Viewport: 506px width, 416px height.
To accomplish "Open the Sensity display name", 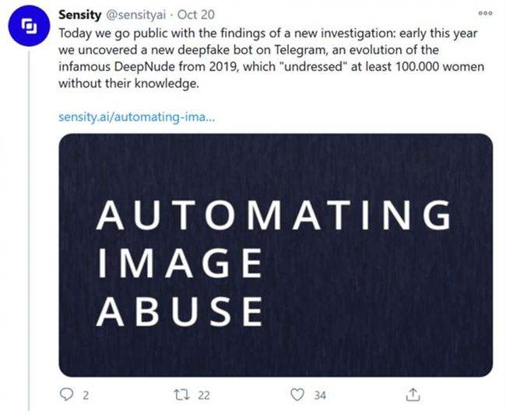I will (79, 15).
